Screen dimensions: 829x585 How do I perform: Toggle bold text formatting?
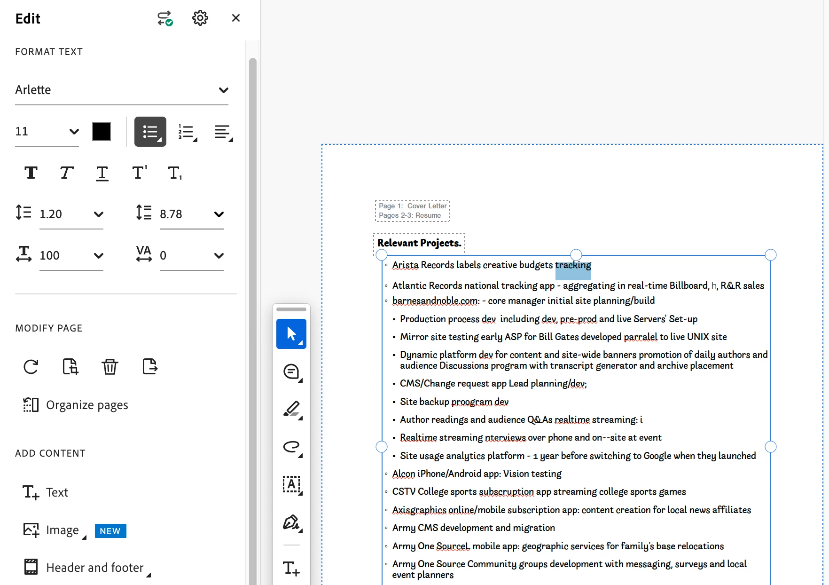pos(31,173)
